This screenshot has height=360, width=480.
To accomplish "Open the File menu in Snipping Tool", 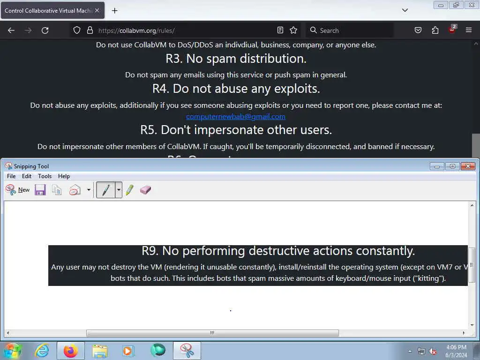I will [x=11, y=176].
